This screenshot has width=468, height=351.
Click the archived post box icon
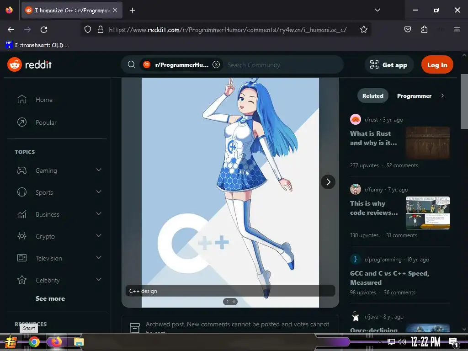click(135, 327)
